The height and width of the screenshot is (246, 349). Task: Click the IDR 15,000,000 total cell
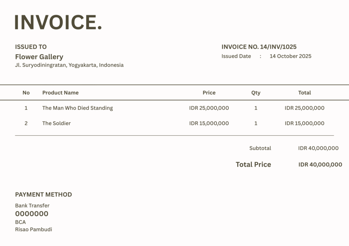304,123
